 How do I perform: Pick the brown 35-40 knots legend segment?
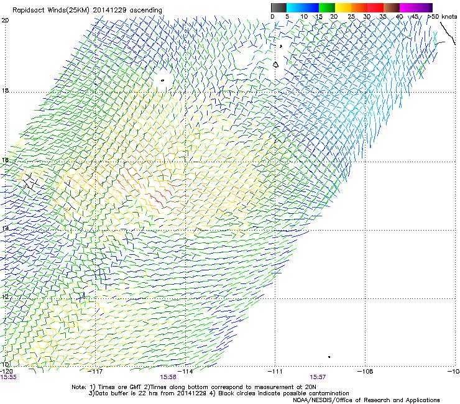pyautogui.click(x=392, y=7)
